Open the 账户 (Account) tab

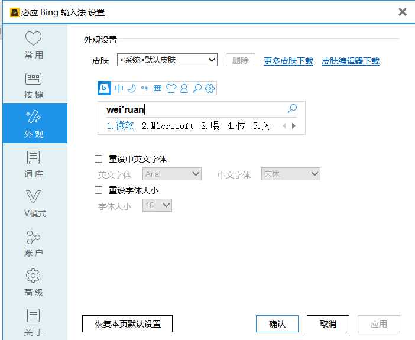click(34, 243)
